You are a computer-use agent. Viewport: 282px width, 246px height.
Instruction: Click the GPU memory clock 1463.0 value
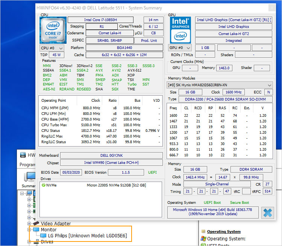pyautogui.click(x=224, y=68)
